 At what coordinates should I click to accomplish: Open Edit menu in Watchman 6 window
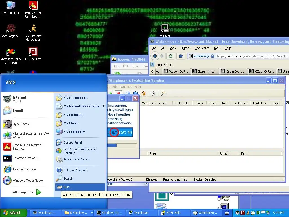115,87
